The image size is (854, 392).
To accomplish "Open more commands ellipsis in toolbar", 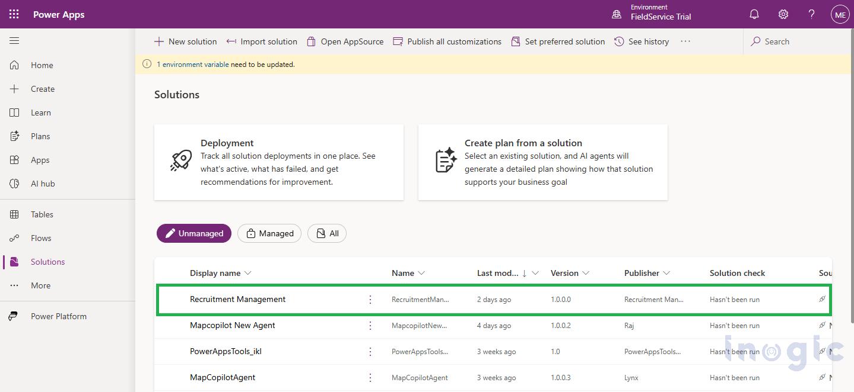I will point(685,41).
